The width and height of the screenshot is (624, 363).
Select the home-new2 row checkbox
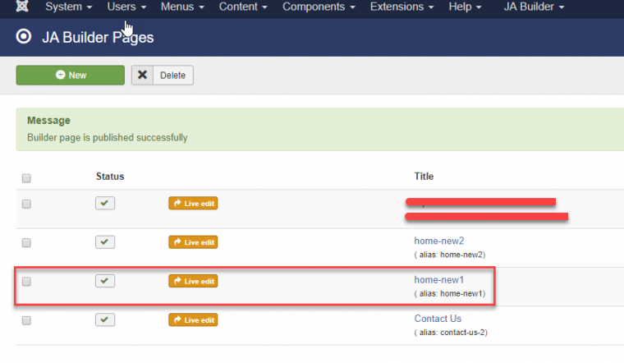point(26,243)
